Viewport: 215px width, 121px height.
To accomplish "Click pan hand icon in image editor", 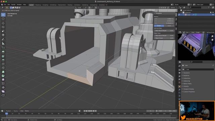I will [212, 40].
